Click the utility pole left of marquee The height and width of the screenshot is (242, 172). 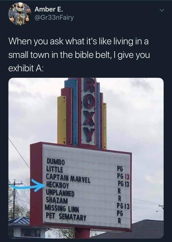pos(14,199)
